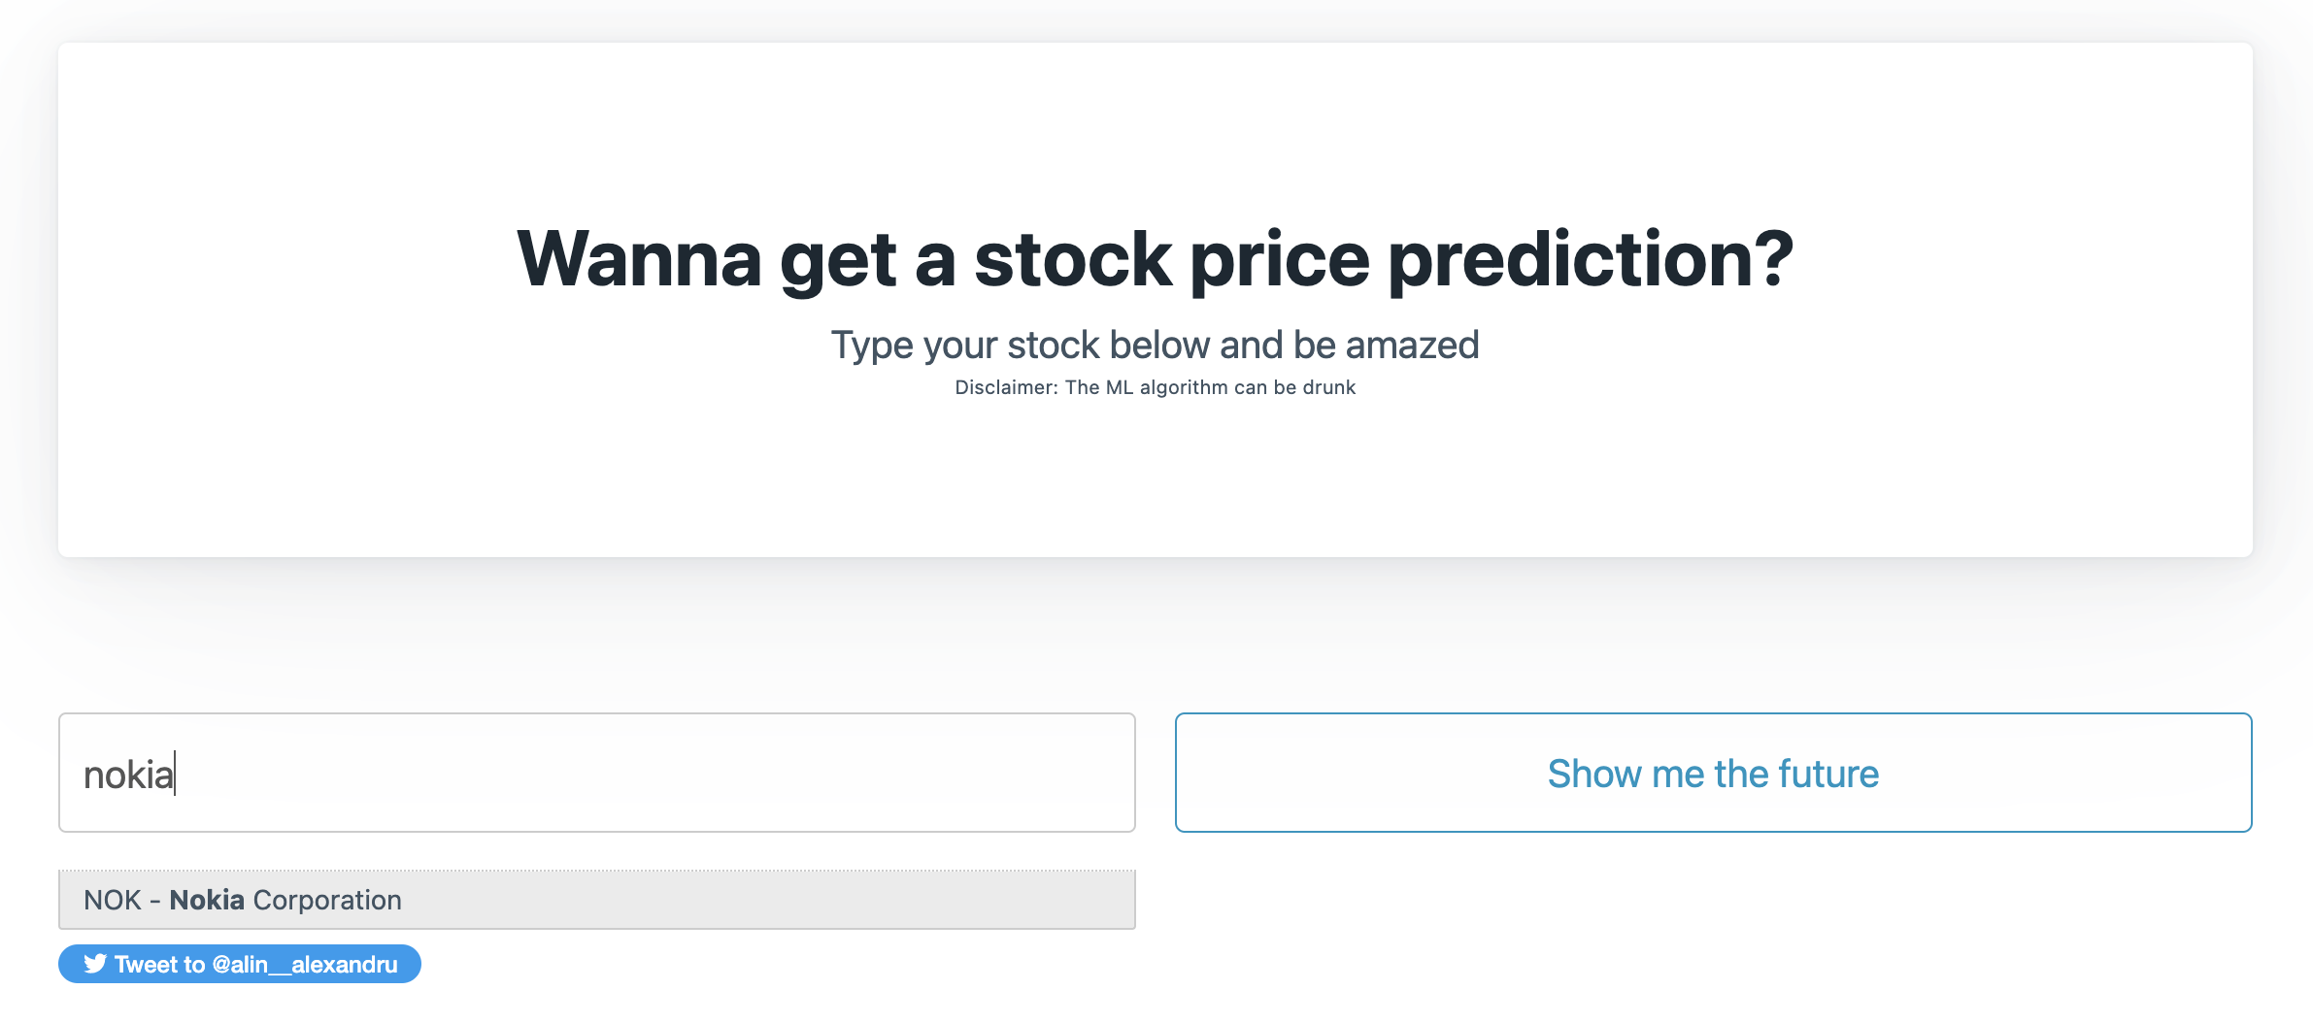Click the word Tweet beside the bird icon
This screenshot has height=1023, width=2313.
tap(160, 964)
